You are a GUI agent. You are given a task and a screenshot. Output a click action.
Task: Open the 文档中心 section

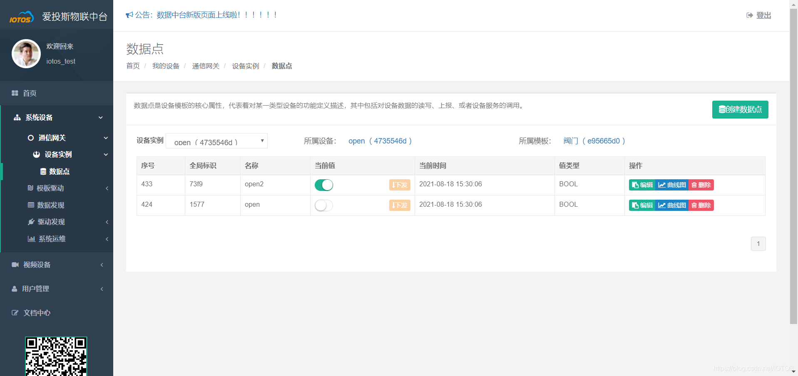pyautogui.click(x=37, y=313)
